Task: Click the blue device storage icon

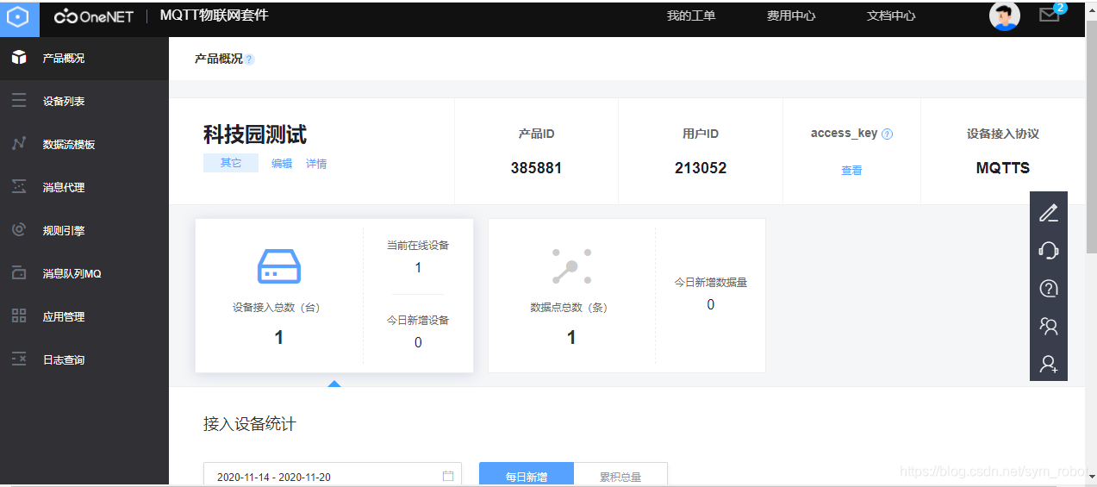Action: click(x=279, y=265)
